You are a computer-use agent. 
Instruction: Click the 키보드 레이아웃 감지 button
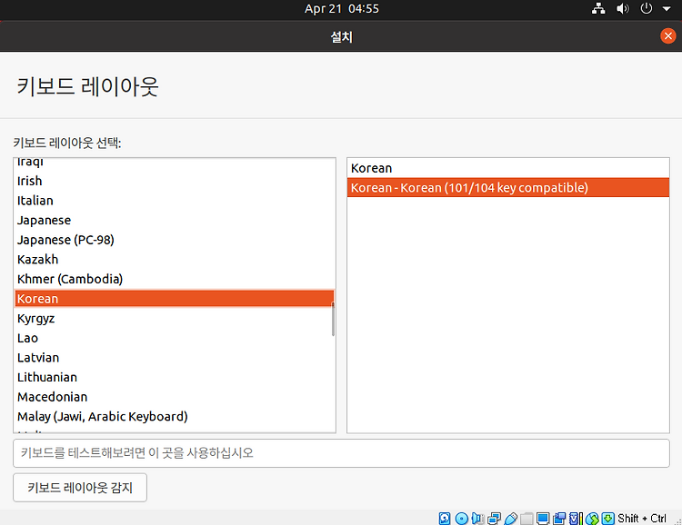[80, 488]
